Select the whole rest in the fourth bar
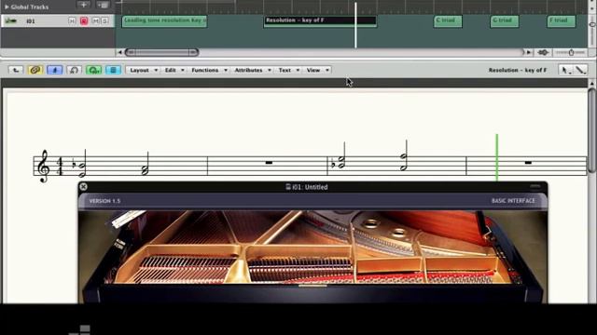597x335 pixels. tap(528, 163)
